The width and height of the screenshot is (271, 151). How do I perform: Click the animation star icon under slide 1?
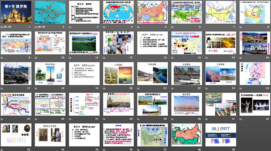click(2, 27)
